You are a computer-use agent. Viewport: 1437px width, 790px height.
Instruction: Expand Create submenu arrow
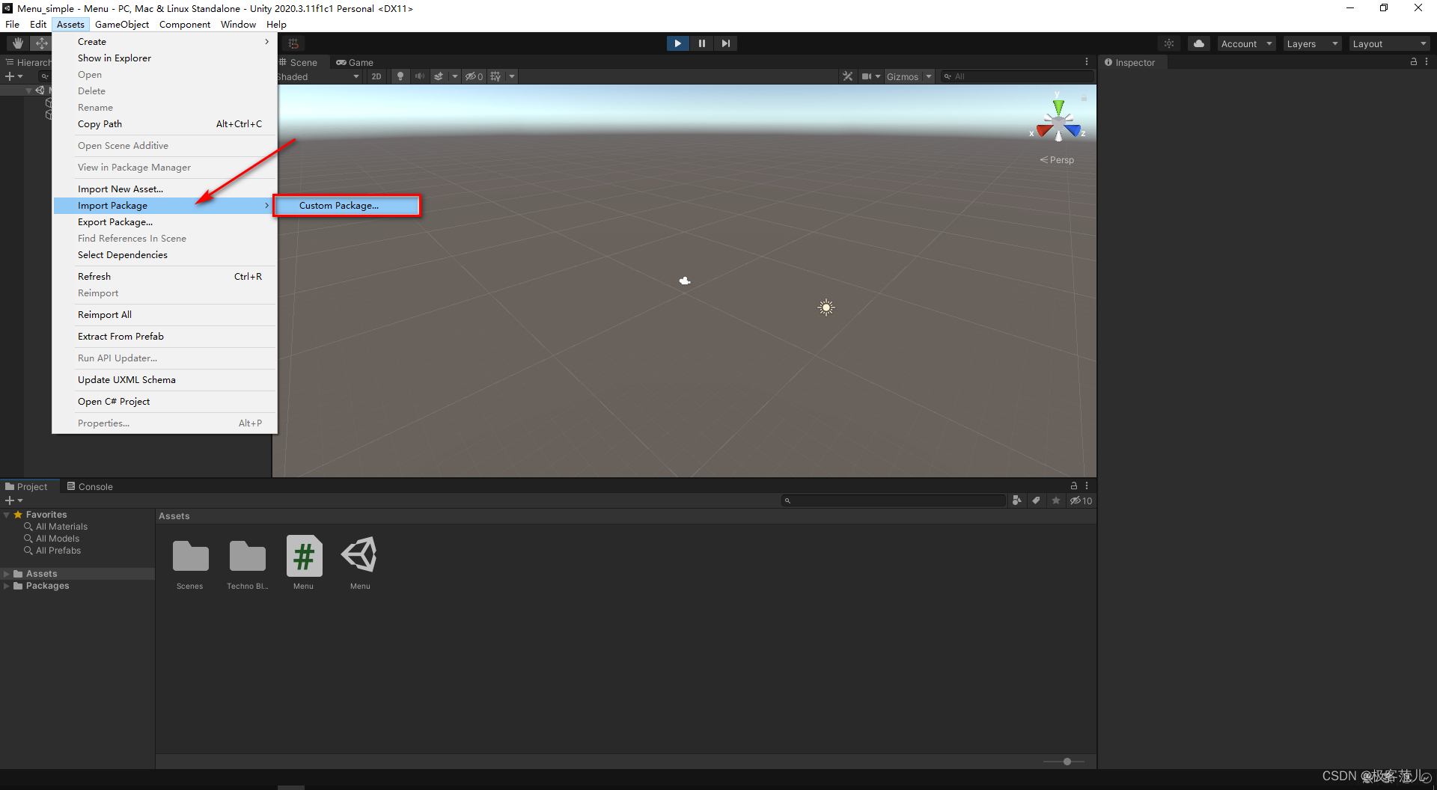click(266, 42)
